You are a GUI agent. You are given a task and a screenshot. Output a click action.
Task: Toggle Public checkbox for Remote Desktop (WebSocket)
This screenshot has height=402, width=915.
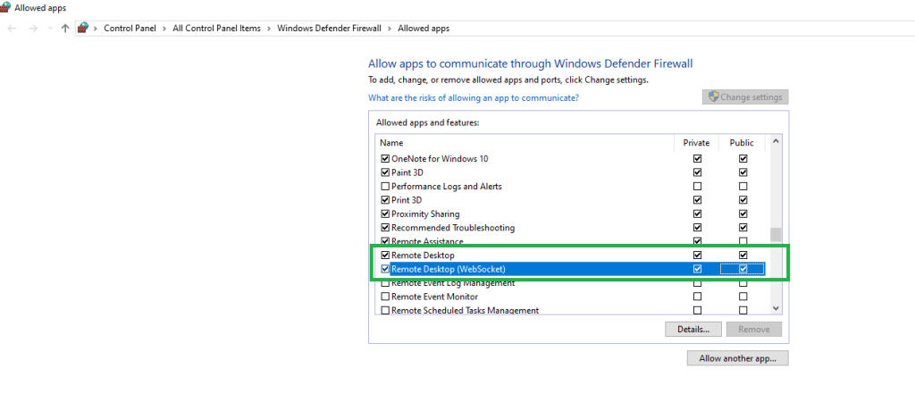click(x=743, y=269)
